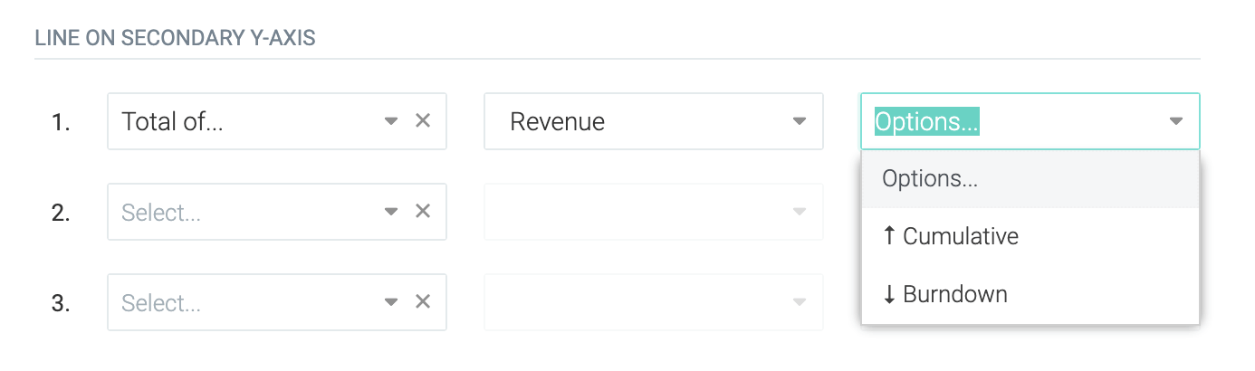
Task: Open the third row's 'Select...' dropdown
Action: pyautogui.click(x=277, y=302)
